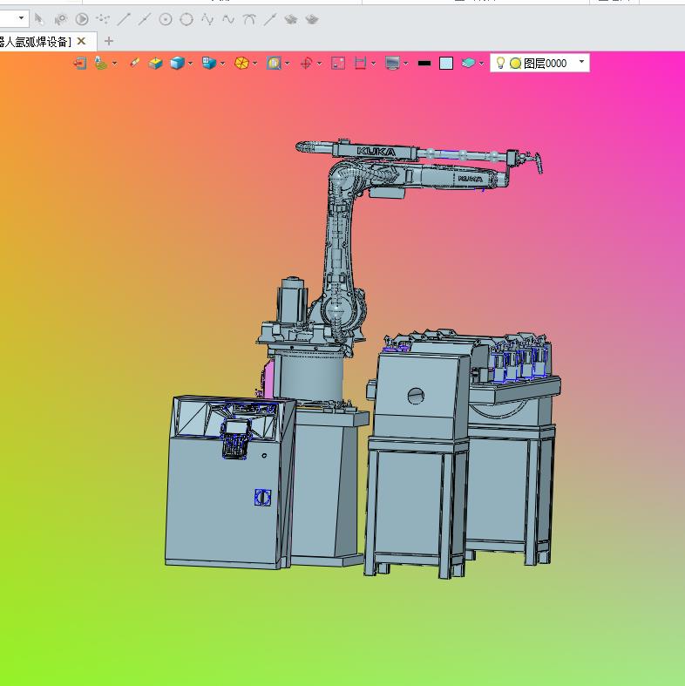Screen dimensions: 685x686
Task: Toggle the square view frame icon
Action: (339, 63)
